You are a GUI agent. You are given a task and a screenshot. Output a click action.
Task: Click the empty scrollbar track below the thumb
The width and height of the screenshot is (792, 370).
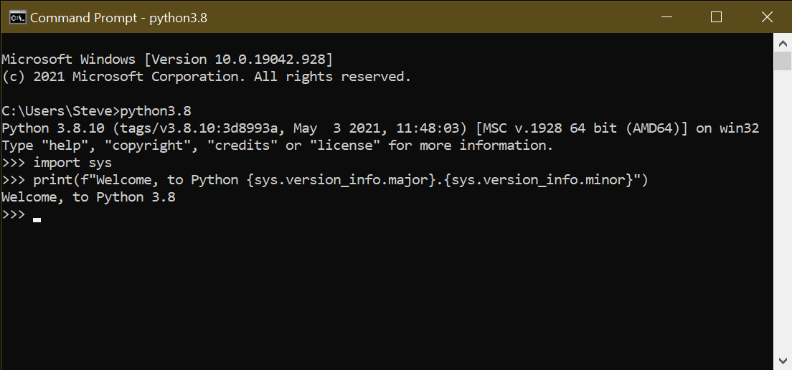(783, 215)
